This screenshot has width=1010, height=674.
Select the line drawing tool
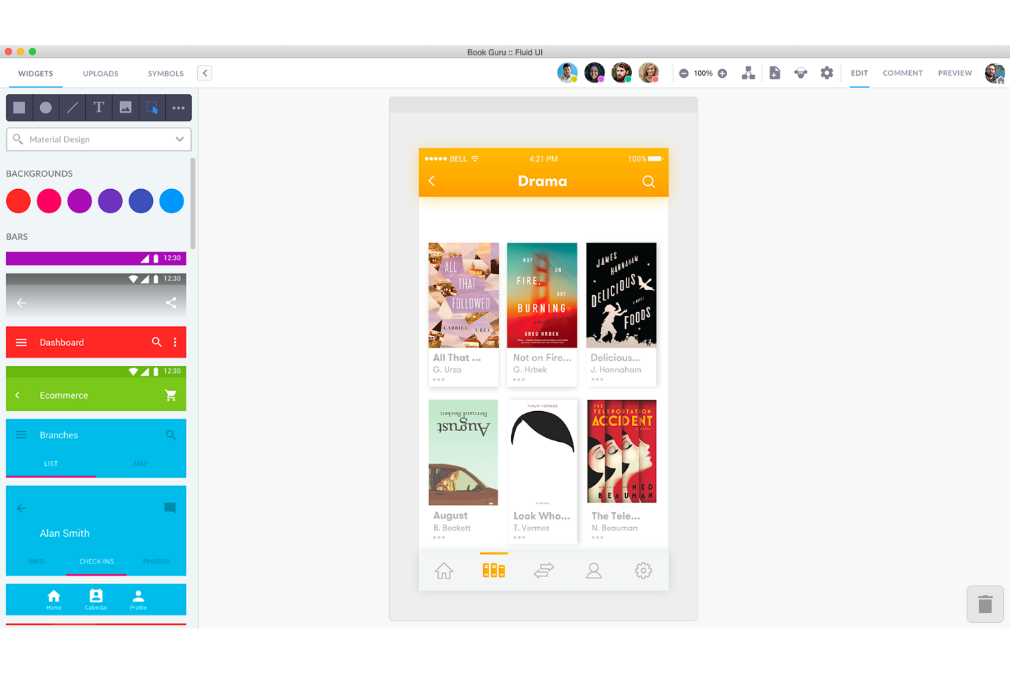[72, 107]
